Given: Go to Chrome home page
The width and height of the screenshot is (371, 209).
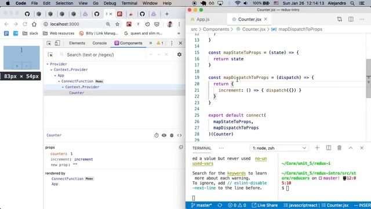Looking at the screenshot, I should click(x=34, y=24).
